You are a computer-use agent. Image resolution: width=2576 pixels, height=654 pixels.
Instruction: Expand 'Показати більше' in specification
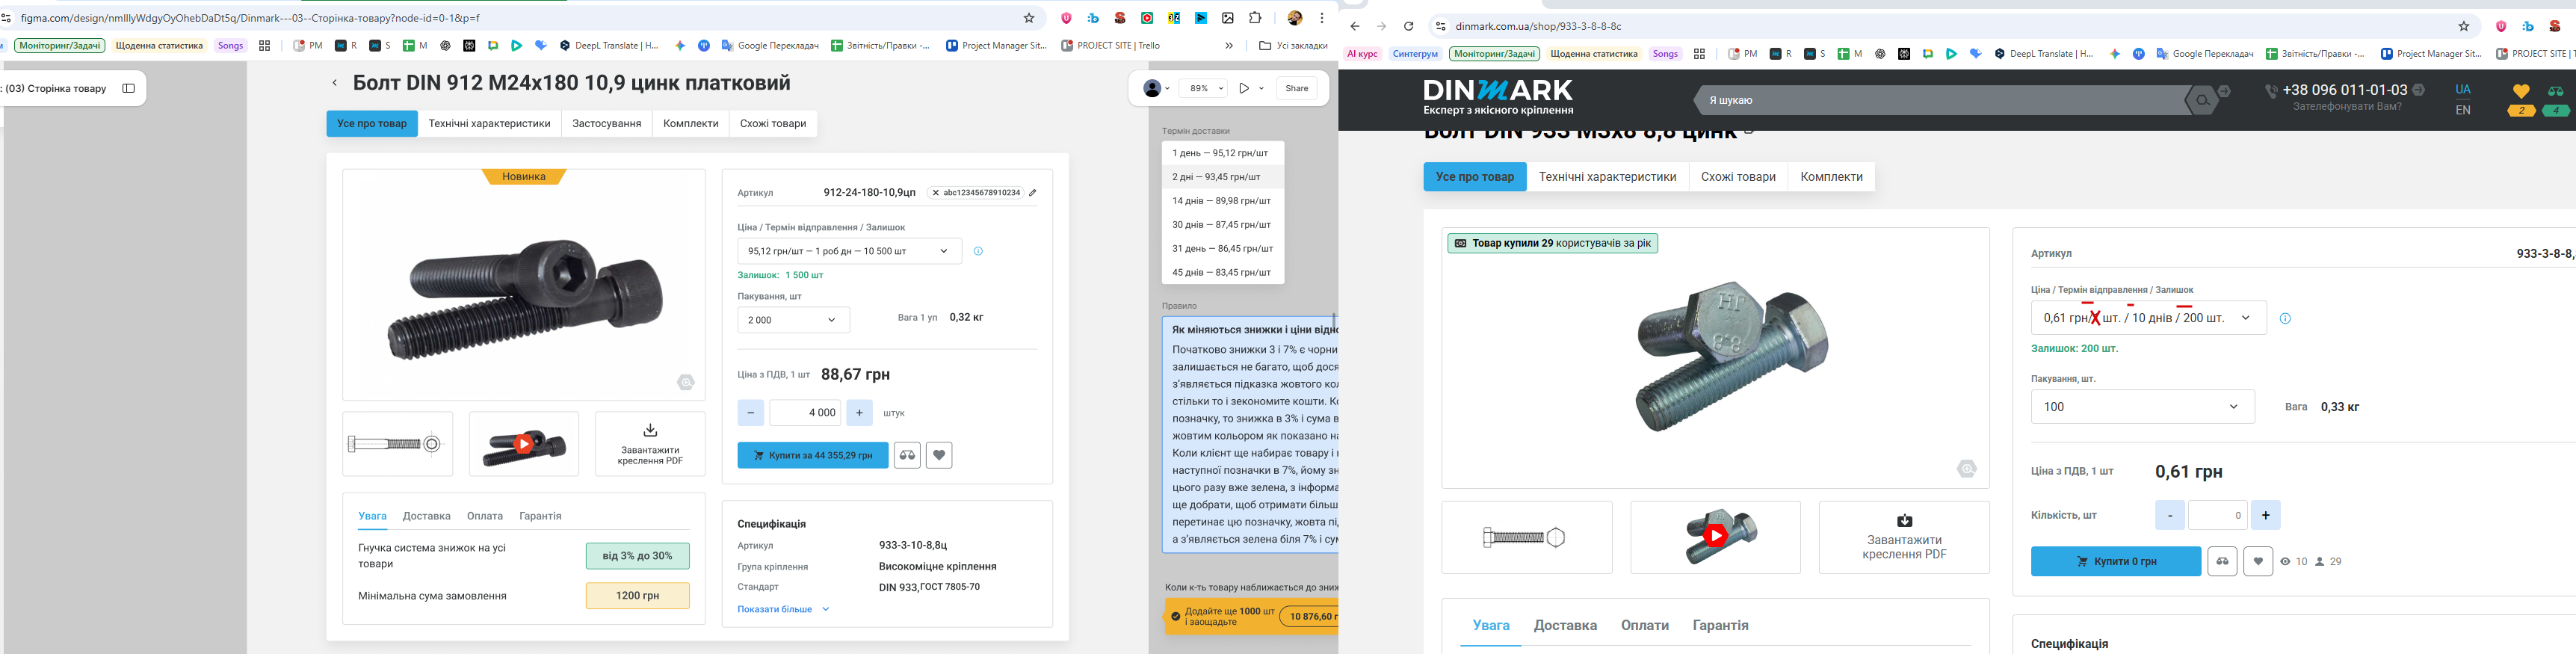pos(783,609)
